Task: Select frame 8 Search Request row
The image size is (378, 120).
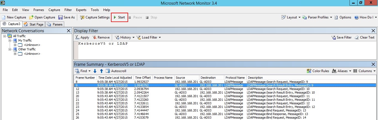Action: (225, 82)
